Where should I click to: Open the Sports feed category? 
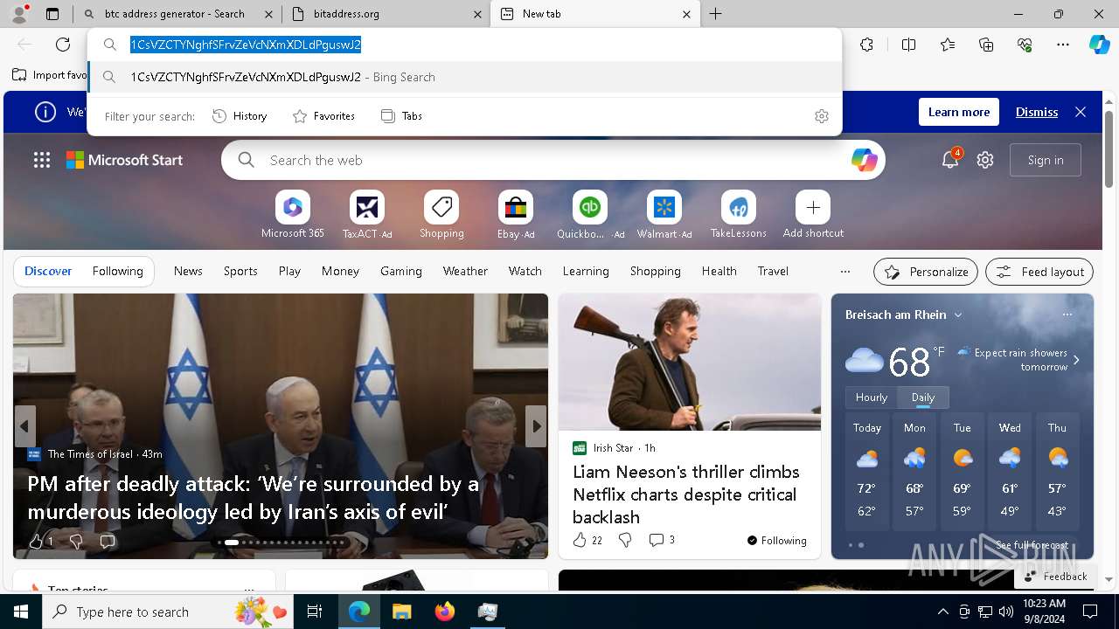[240, 271]
